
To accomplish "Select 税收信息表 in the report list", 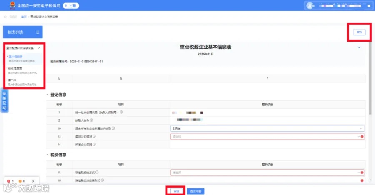I will (x=15, y=68).
